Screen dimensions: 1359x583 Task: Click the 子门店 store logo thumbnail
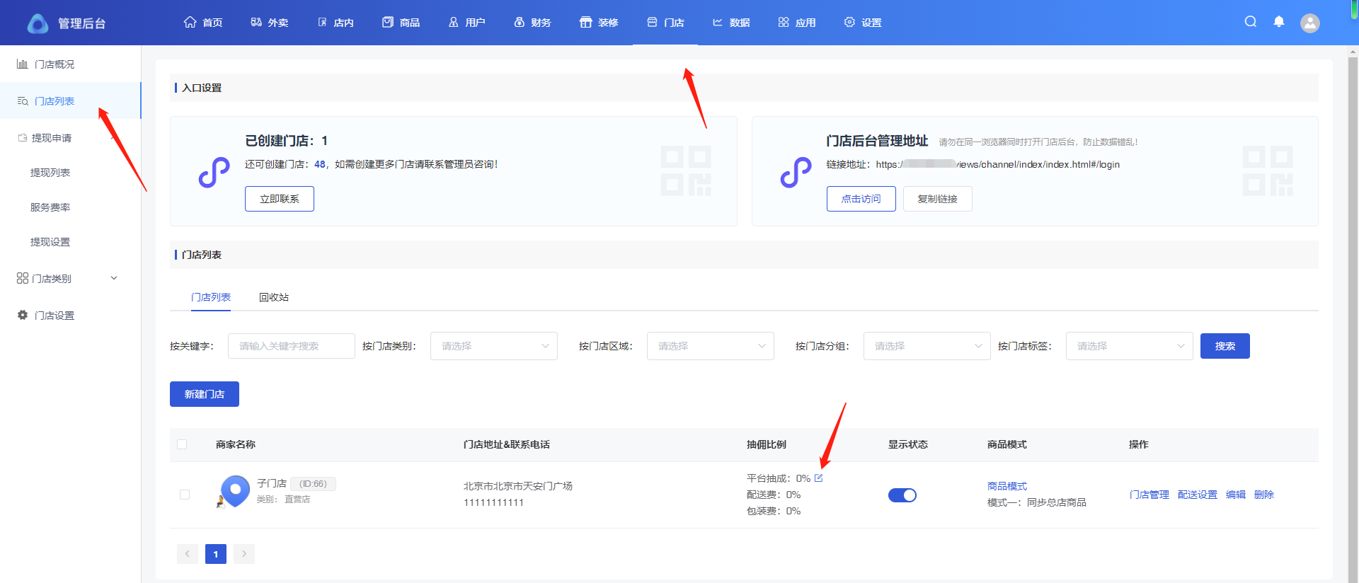pos(235,490)
